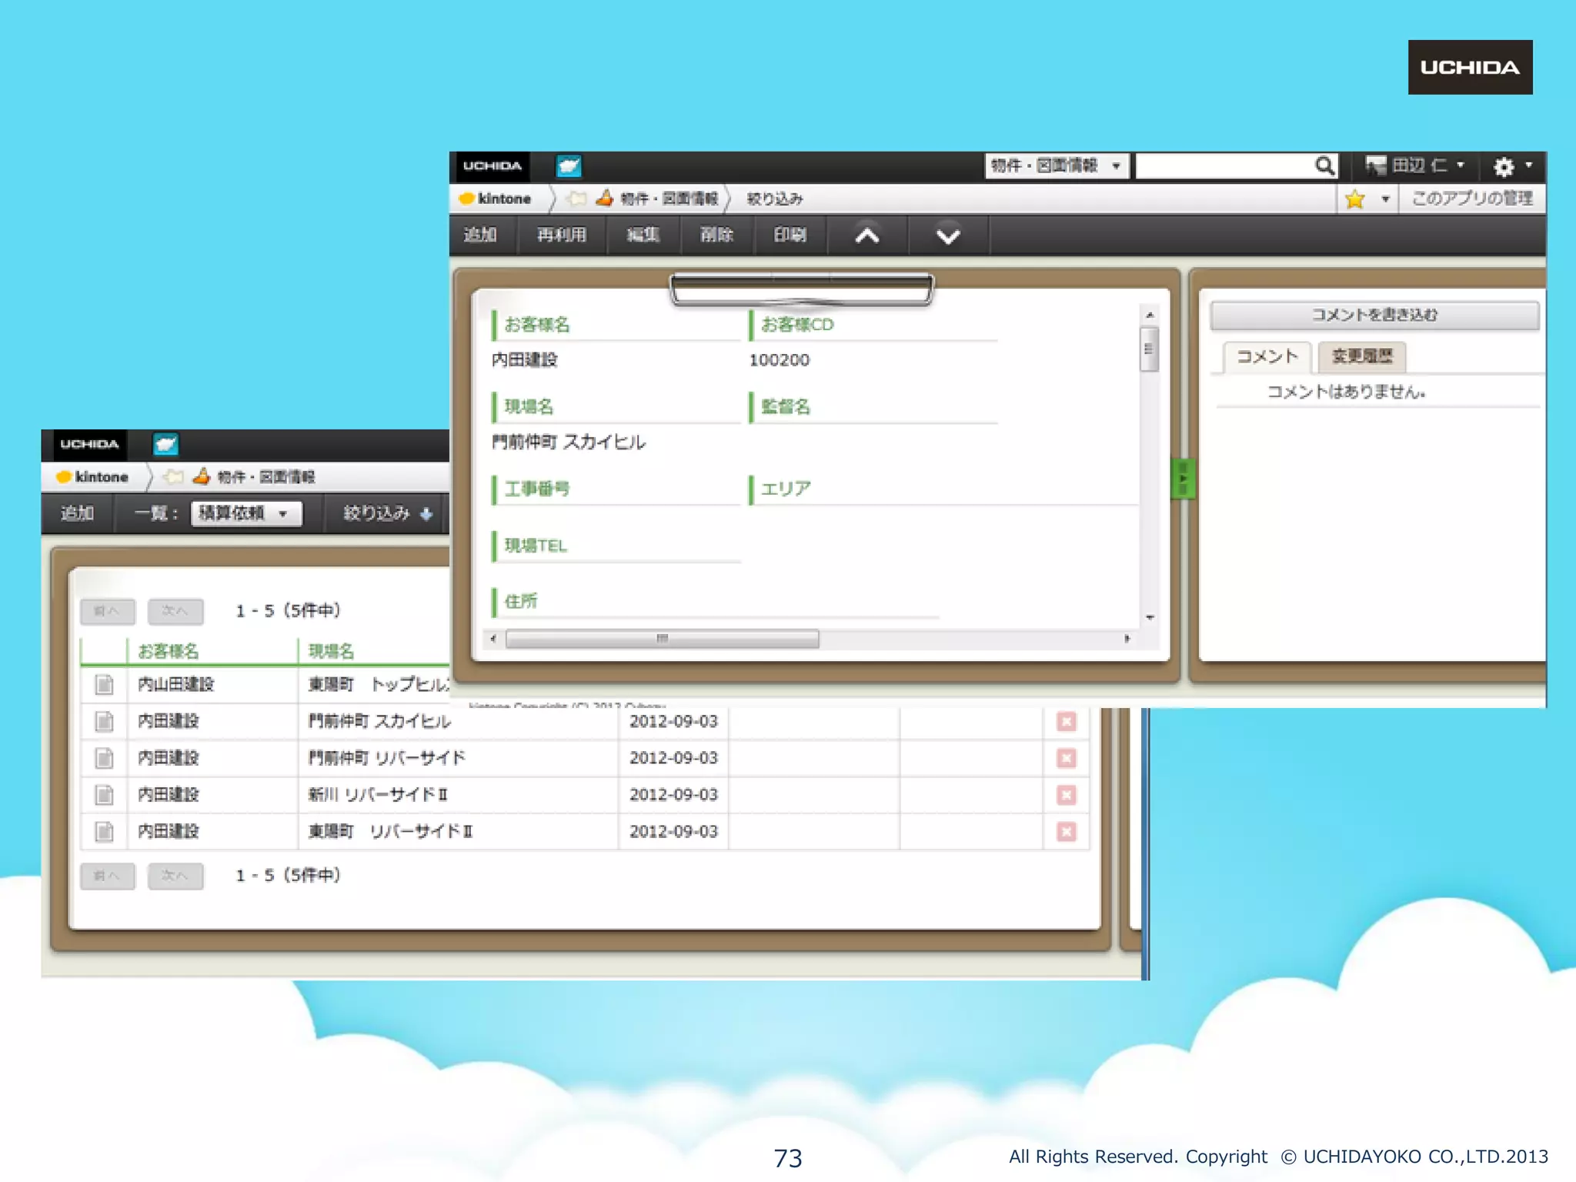1576x1182 pixels.
Task: Click the horizontal scrollbar in record form
Action: 662,639
